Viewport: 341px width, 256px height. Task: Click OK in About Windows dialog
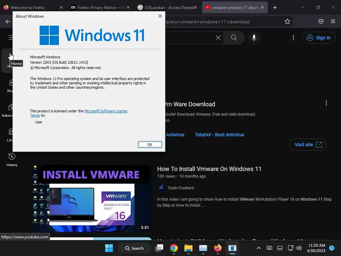[x=150, y=145]
